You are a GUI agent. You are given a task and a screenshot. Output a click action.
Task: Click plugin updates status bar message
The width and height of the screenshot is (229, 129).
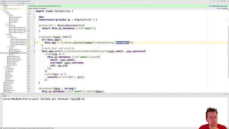click(x=28, y=128)
